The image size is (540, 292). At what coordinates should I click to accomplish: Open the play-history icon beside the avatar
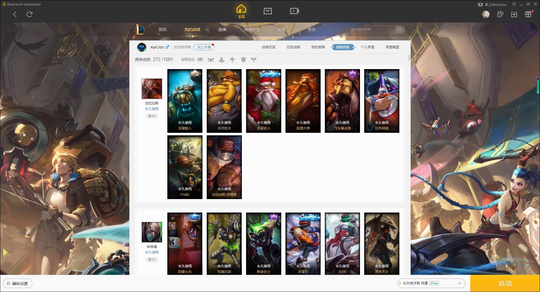(500, 14)
